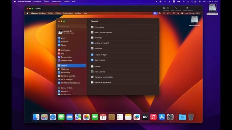
Task: Launch Safari from the Dock
Action: coord(53,117)
